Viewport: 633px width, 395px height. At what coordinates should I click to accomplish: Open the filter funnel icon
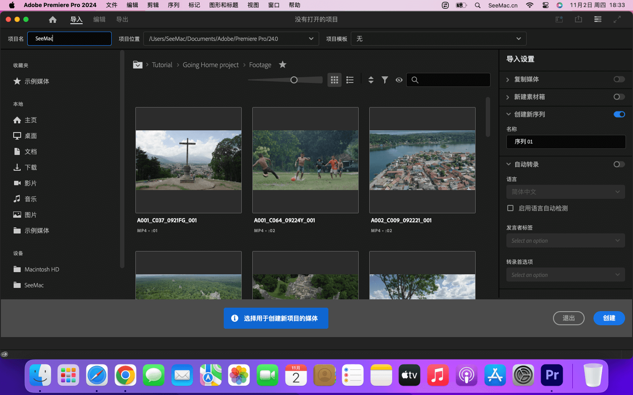385,80
